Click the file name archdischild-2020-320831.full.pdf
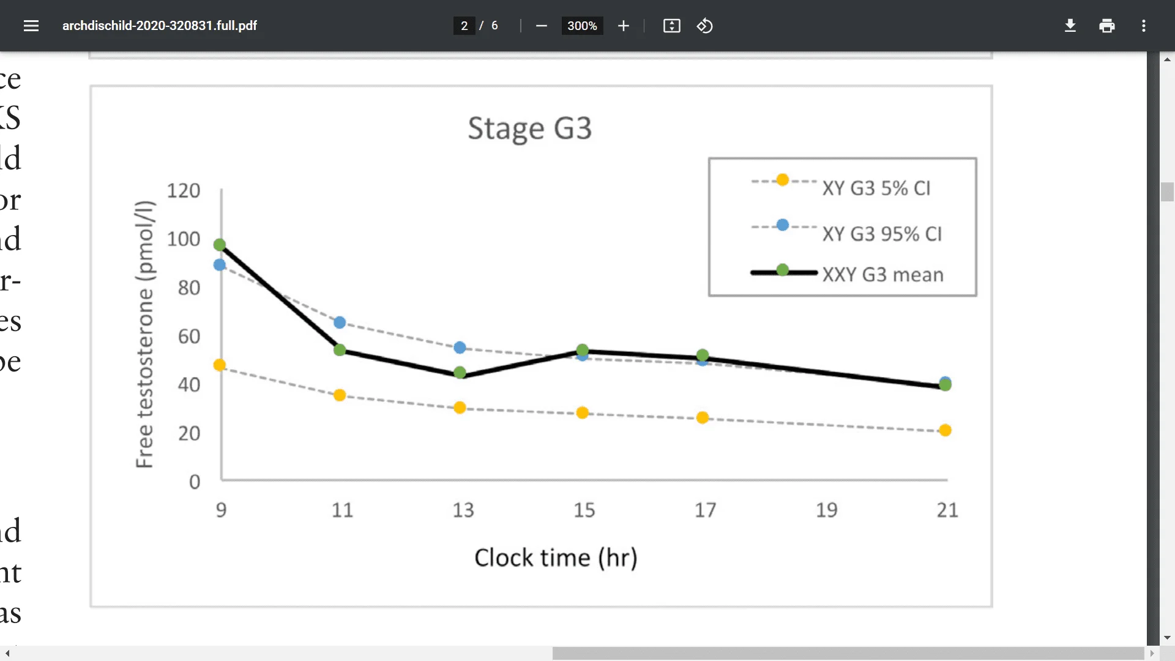1175x661 pixels. coord(159,26)
